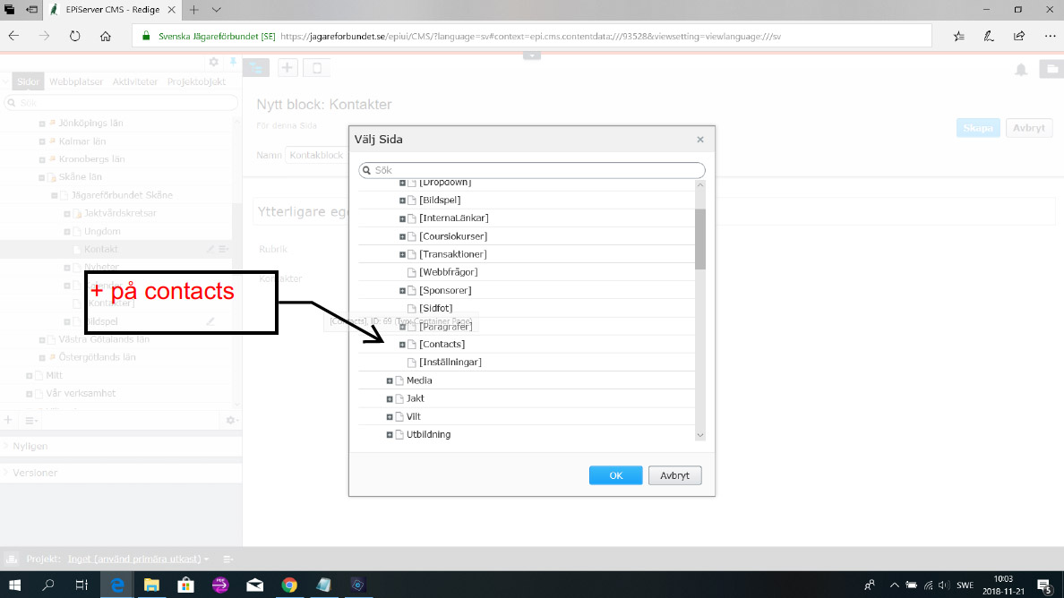Open the Mail app in taskbar
The width and height of the screenshot is (1064, 598).
pos(255,585)
